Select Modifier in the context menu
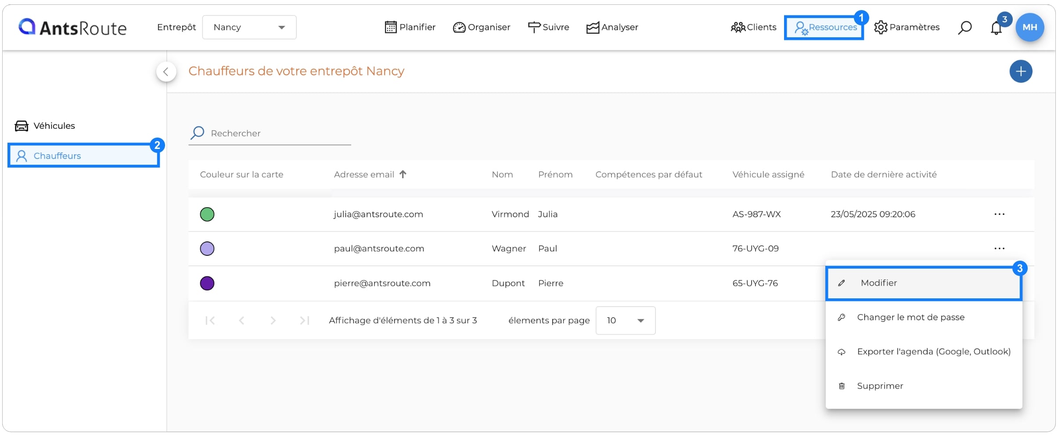The width and height of the screenshot is (1058, 442). (924, 283)
